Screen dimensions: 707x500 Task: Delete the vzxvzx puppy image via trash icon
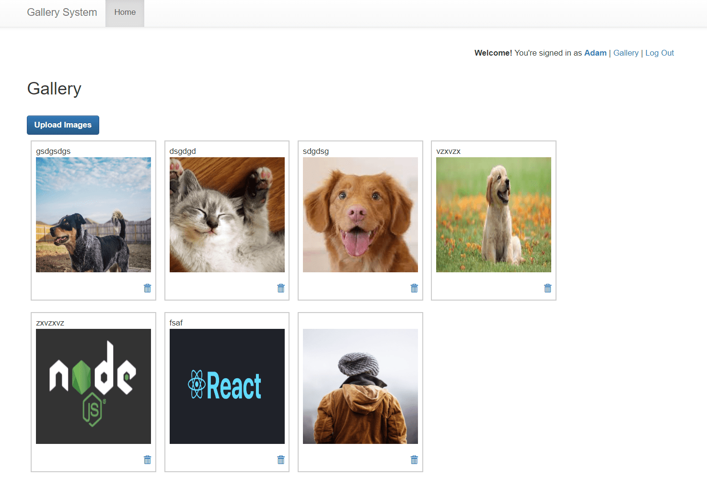pyautogui.click(x=547, y=288)
